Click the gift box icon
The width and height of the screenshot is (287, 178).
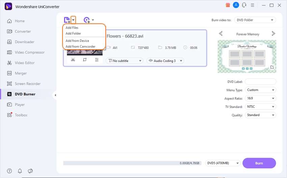[228, 5]
